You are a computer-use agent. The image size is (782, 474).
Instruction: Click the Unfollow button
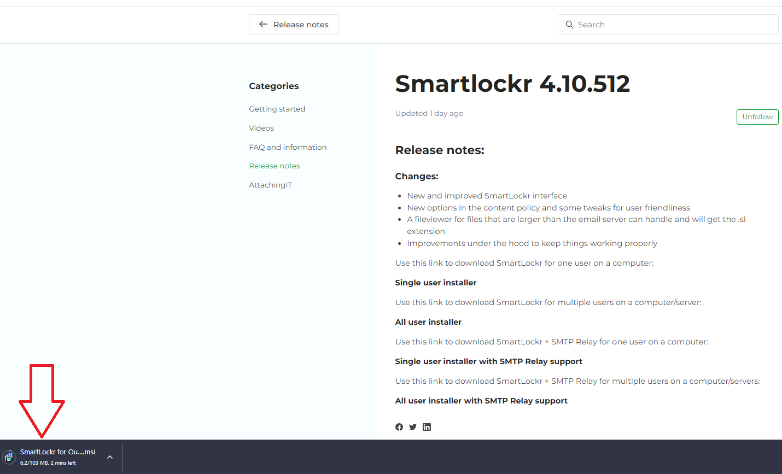[757, 117]
